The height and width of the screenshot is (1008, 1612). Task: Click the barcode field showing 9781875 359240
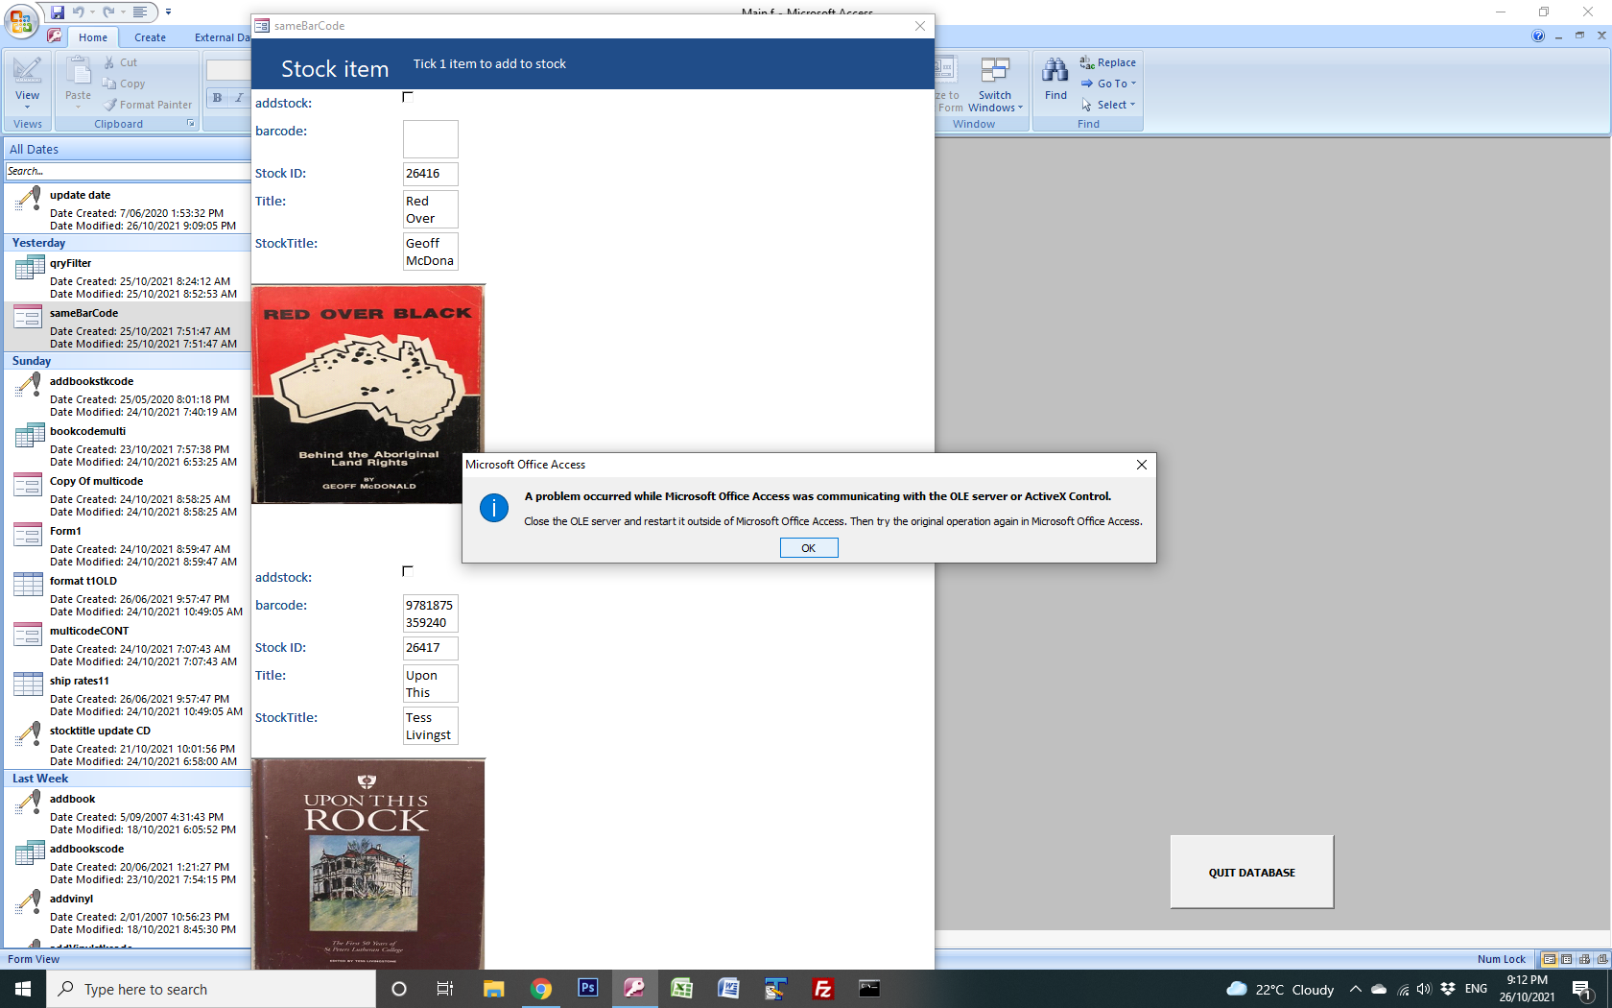430,613
